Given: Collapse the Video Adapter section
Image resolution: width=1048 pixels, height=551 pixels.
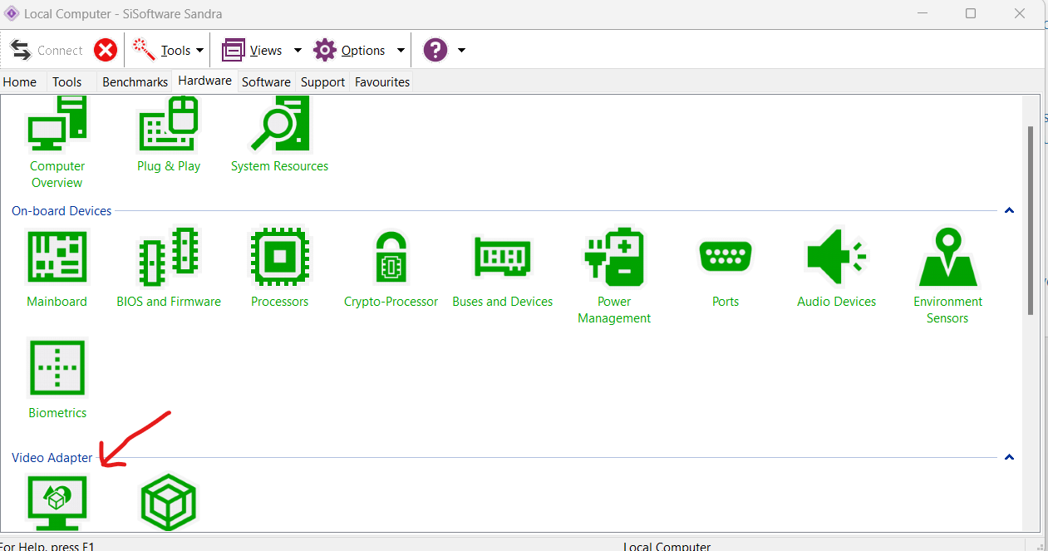Looking at the screenshot, I should click(x=1009, y=458).
